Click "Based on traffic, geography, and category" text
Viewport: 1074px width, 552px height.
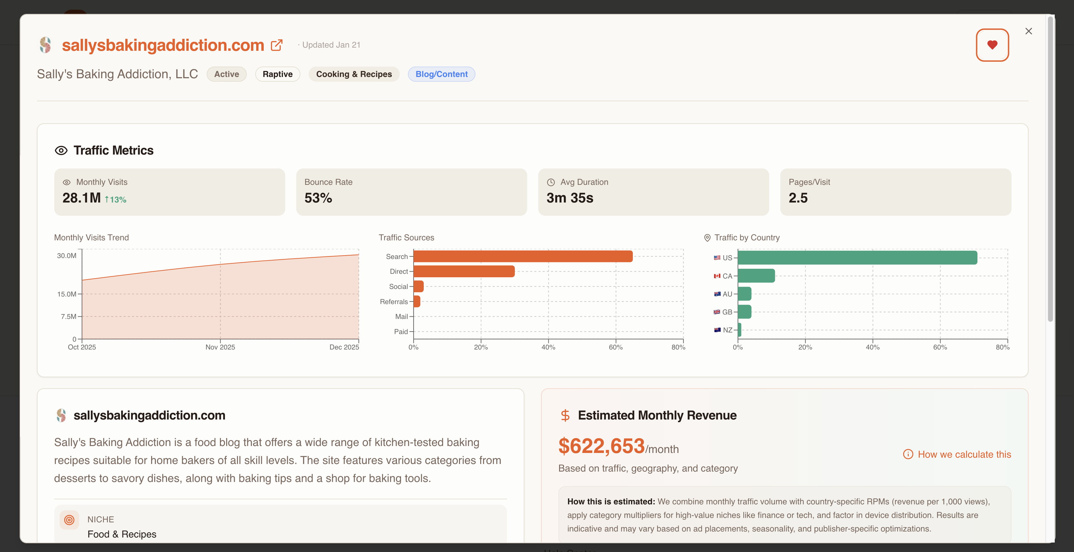[648, 469]
